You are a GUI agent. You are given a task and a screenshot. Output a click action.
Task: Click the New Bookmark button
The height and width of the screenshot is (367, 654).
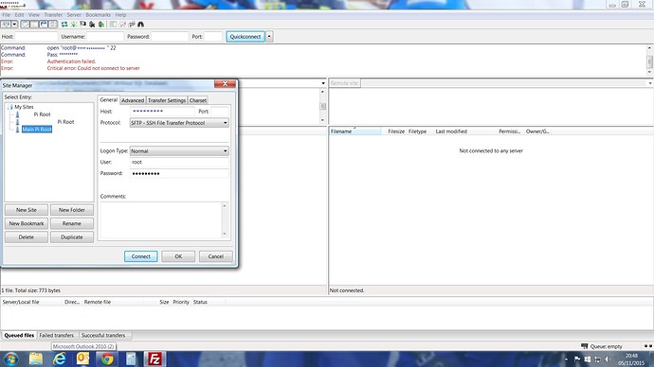(x=27, y=223)
